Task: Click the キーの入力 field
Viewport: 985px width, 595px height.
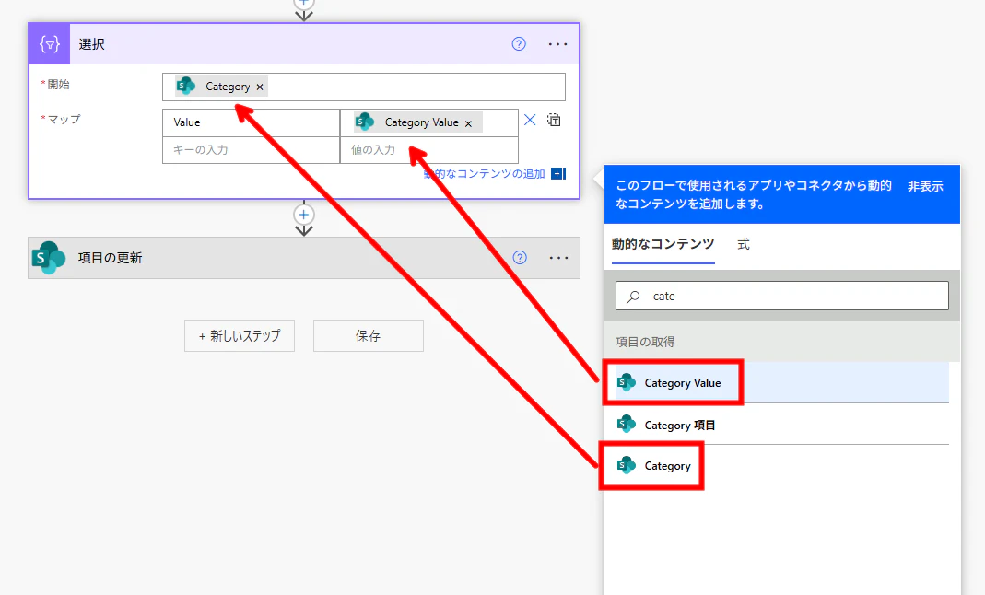Action: pos(252,150)
